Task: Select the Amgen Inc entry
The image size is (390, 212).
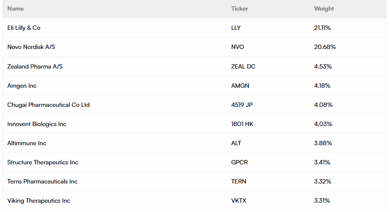Action: pyautogui.click(x=22, y=86)
